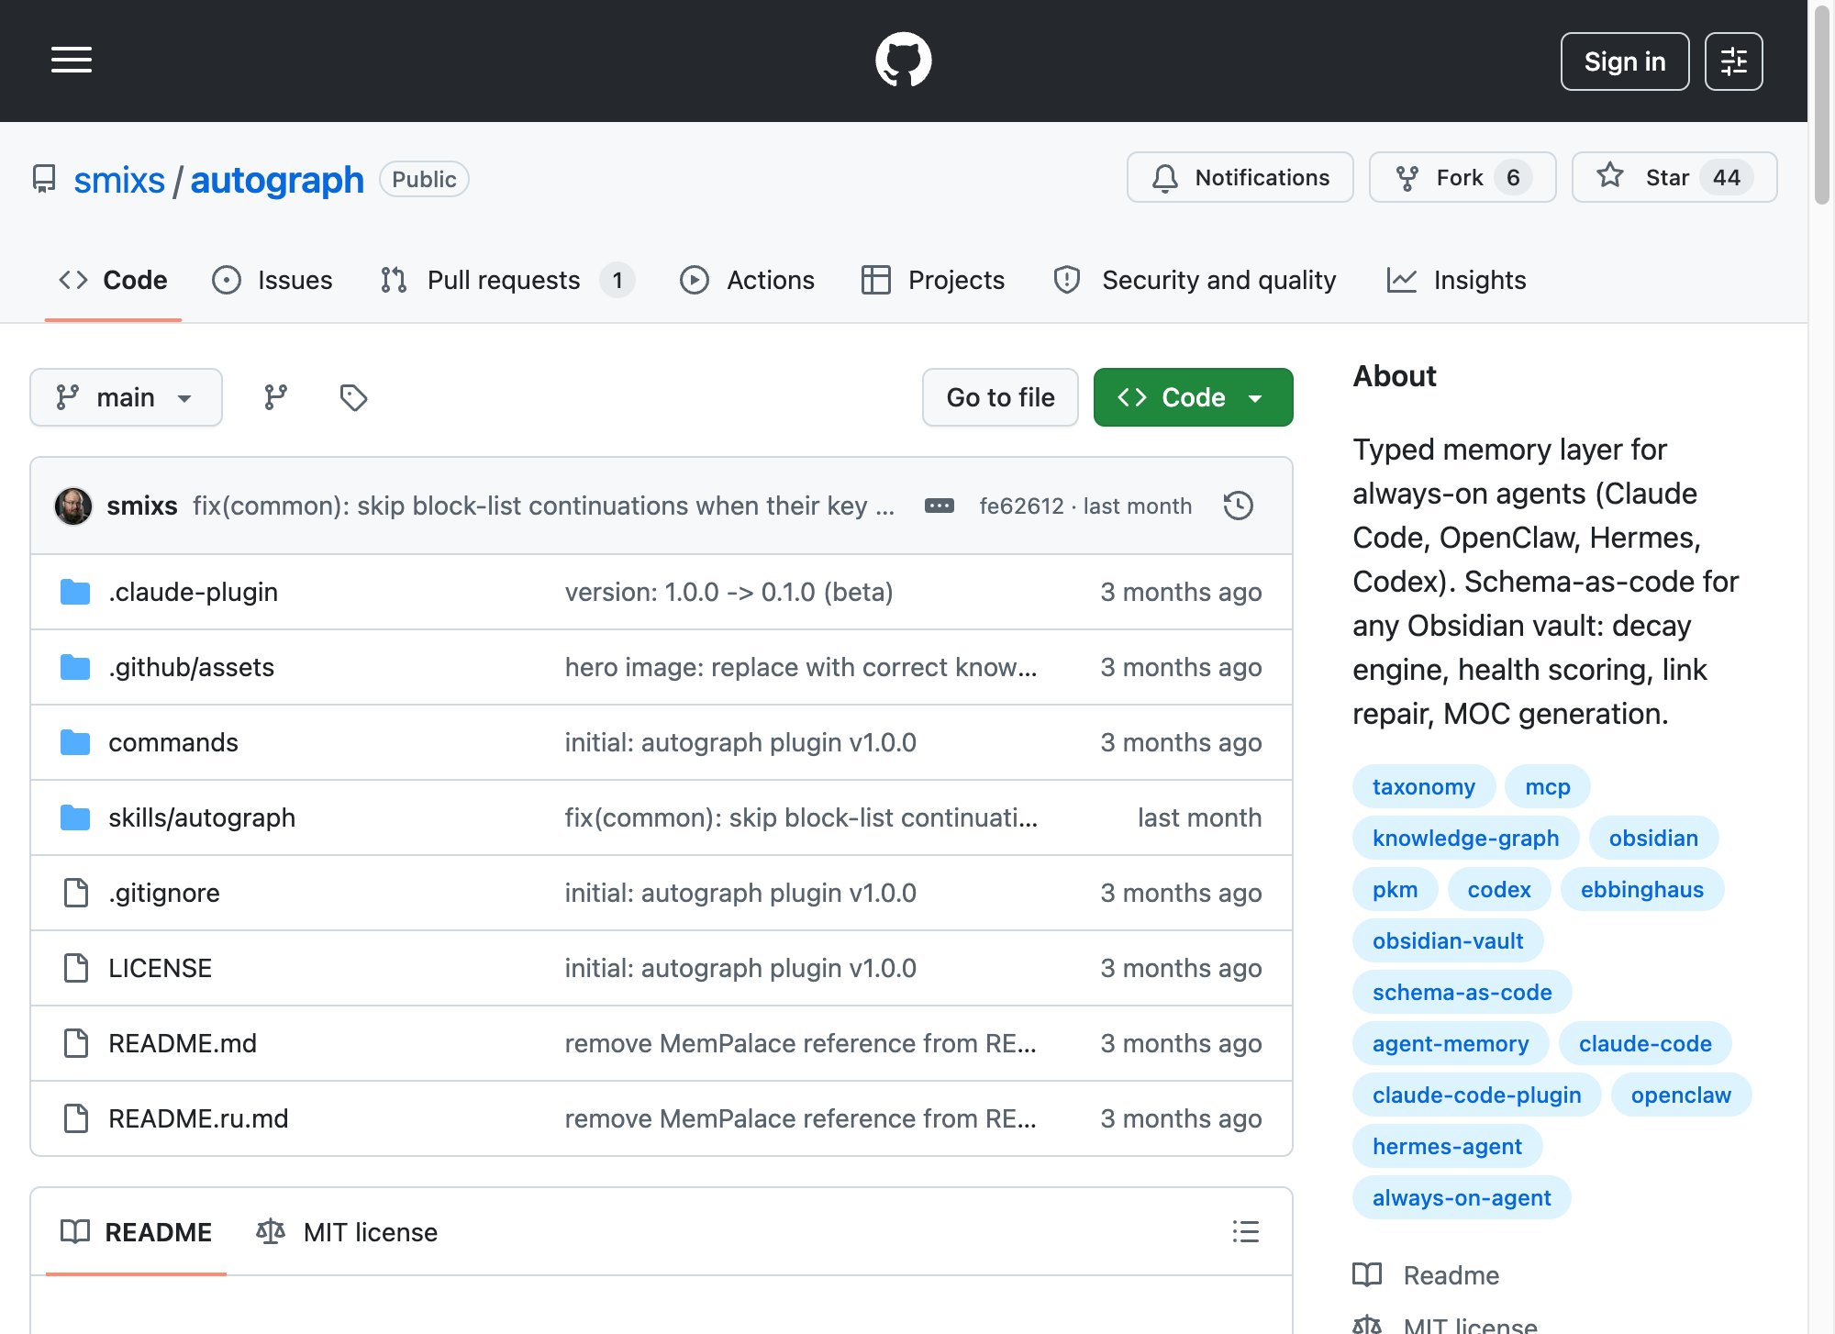Open the Pull requests tab
The image size is (1835, 1334).
coord(507,280)
